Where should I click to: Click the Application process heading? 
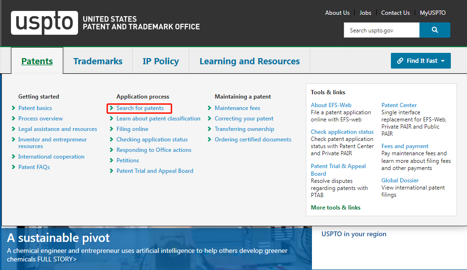point(143,97)
